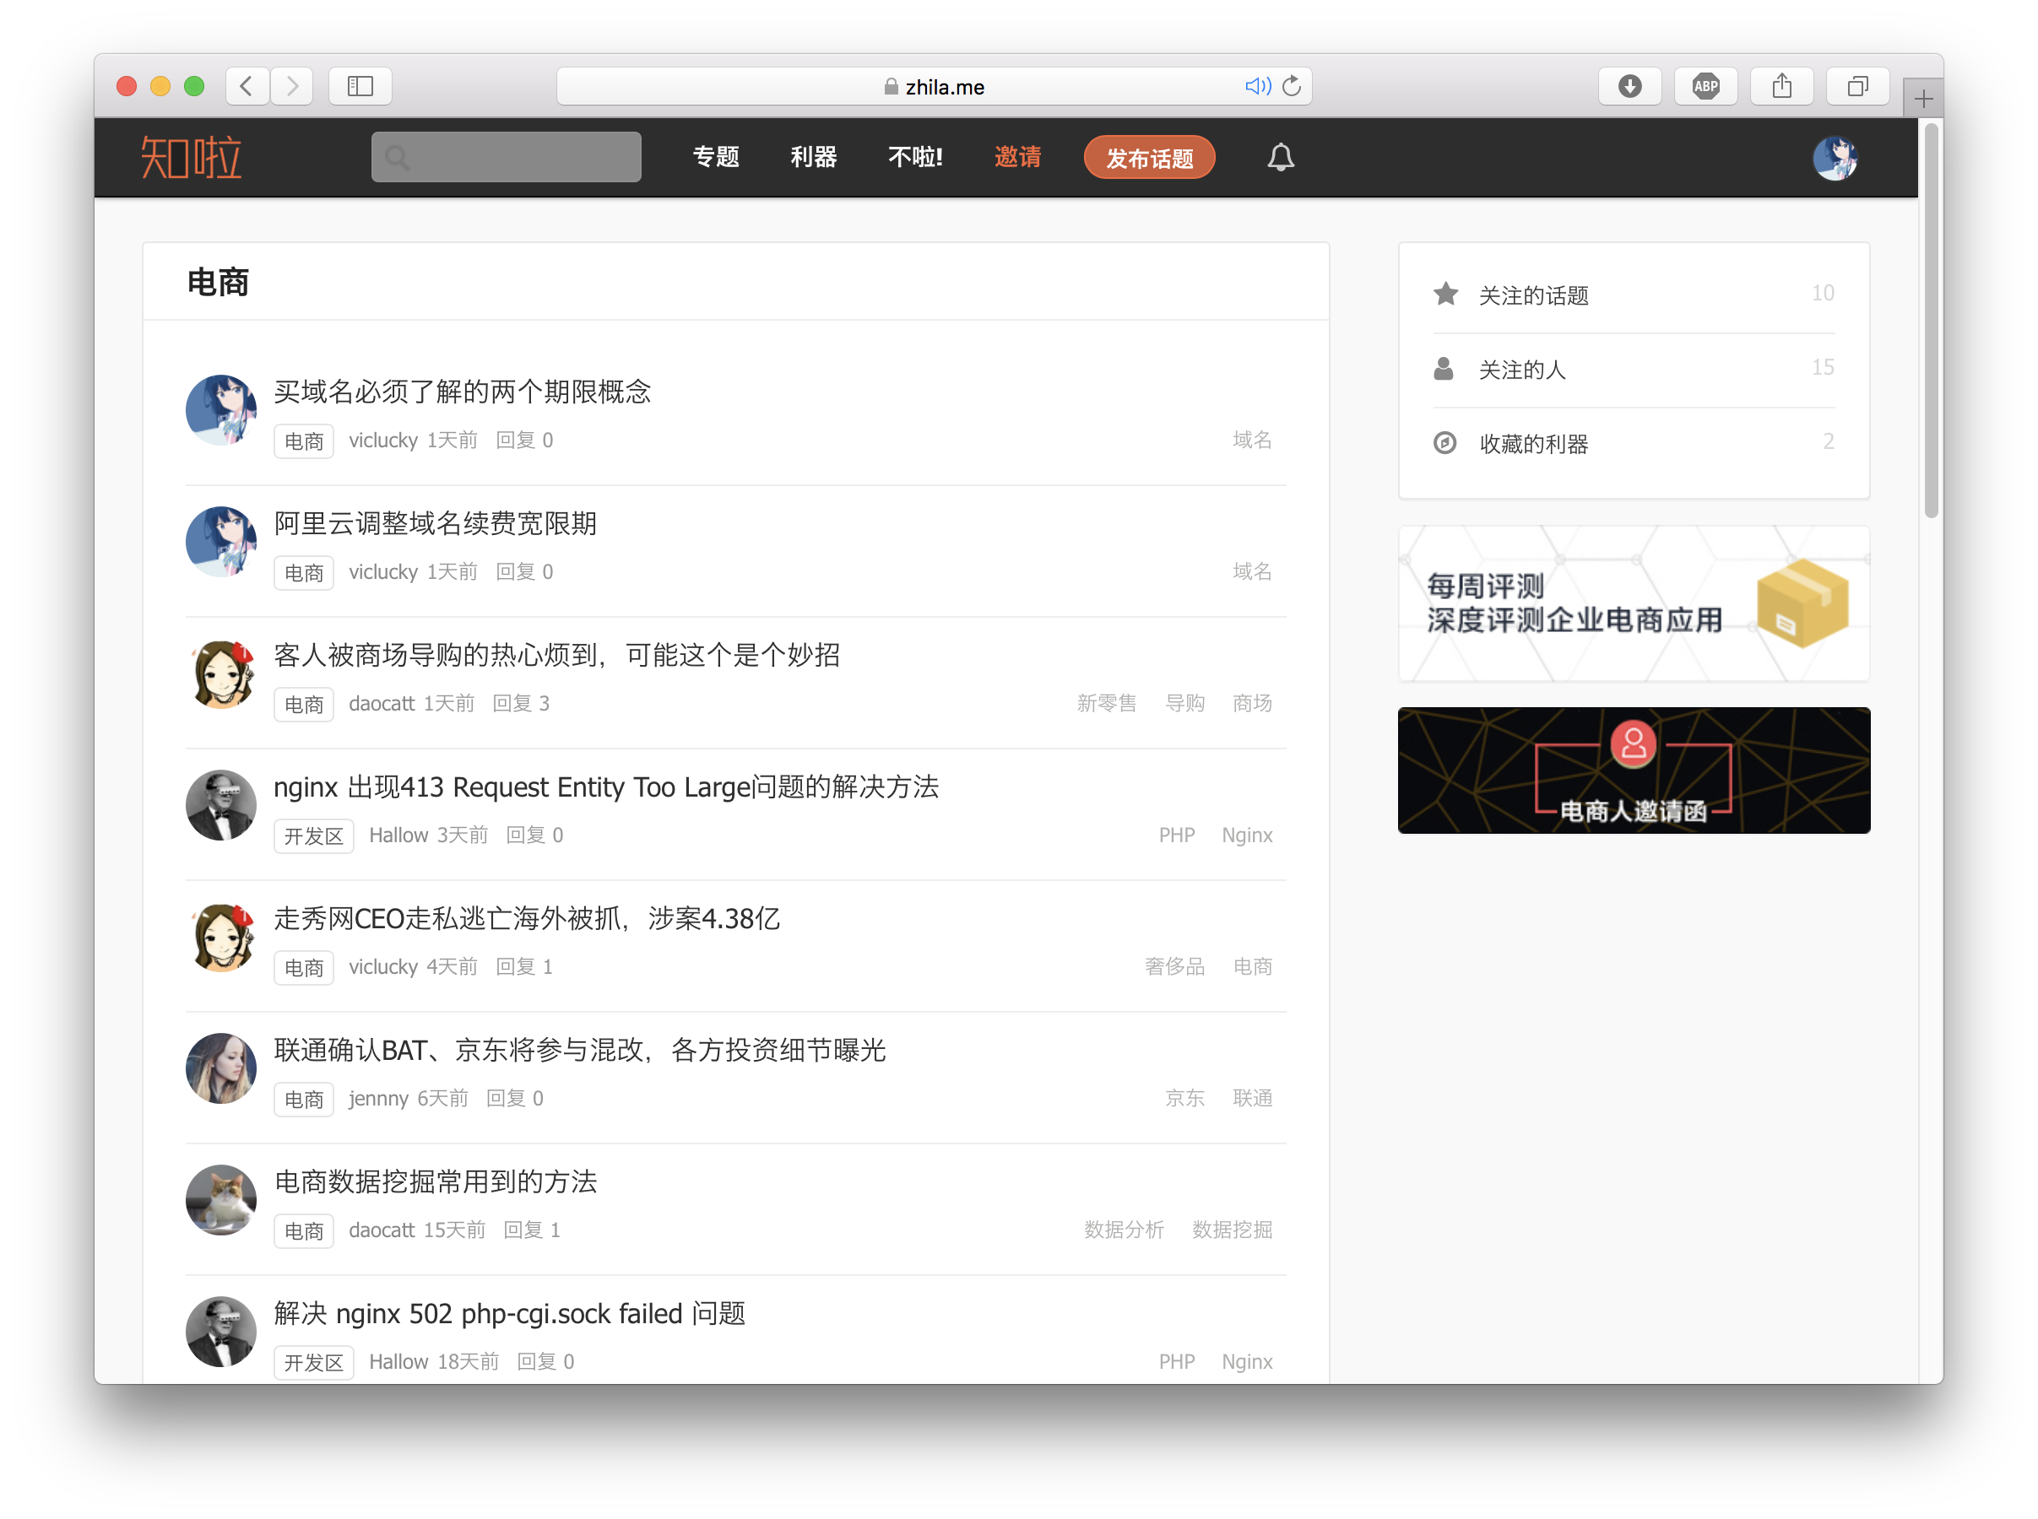Open 关注的话题 sidebar entry
2038x1519 pixels.
pos(1533,295)
